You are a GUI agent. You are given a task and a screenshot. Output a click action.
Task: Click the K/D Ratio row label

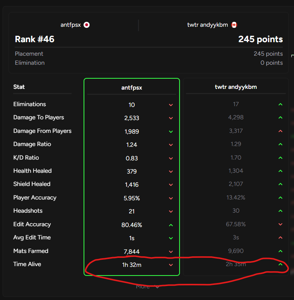coord(26,158)
